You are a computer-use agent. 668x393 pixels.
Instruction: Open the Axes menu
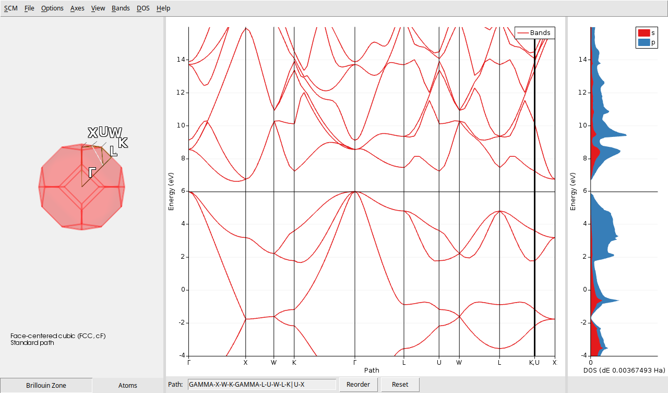tap(77, 8)
